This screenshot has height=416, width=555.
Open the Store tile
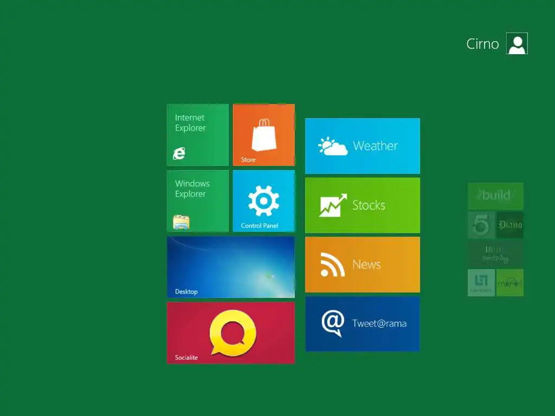264,135
